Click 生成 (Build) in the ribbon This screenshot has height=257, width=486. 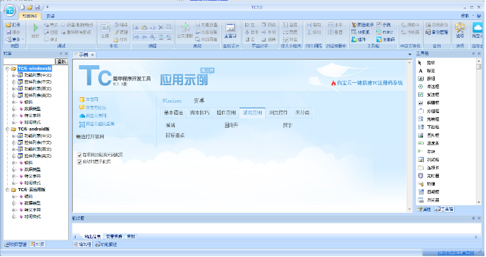tap(105, 30)
